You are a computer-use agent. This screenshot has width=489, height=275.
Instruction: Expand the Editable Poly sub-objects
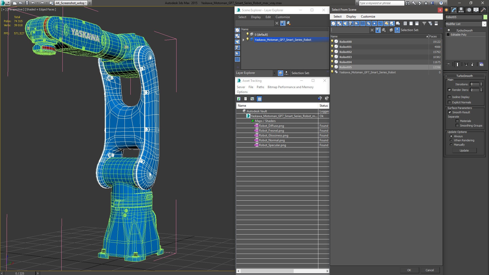[x=448, y=35]
